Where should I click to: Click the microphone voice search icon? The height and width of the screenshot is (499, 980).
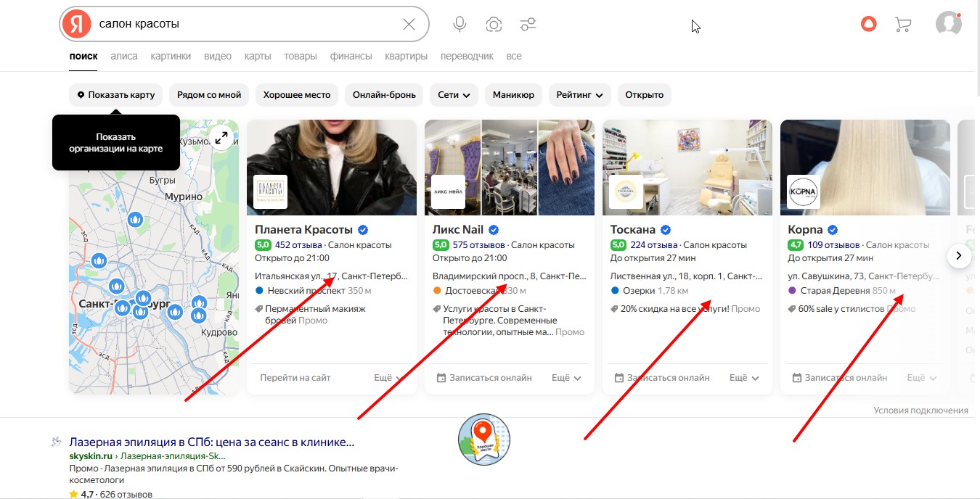click(x=460, y=25)
